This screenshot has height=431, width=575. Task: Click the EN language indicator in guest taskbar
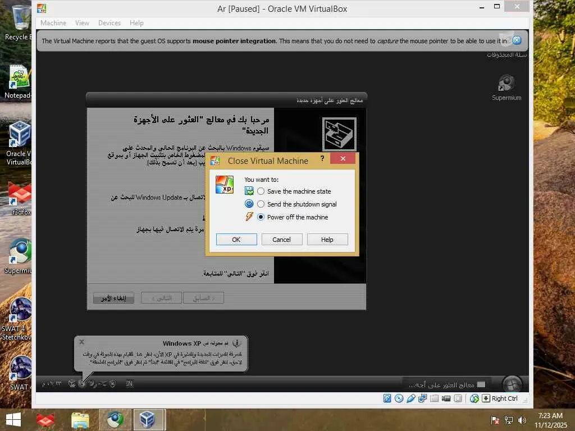pos(129,384)
